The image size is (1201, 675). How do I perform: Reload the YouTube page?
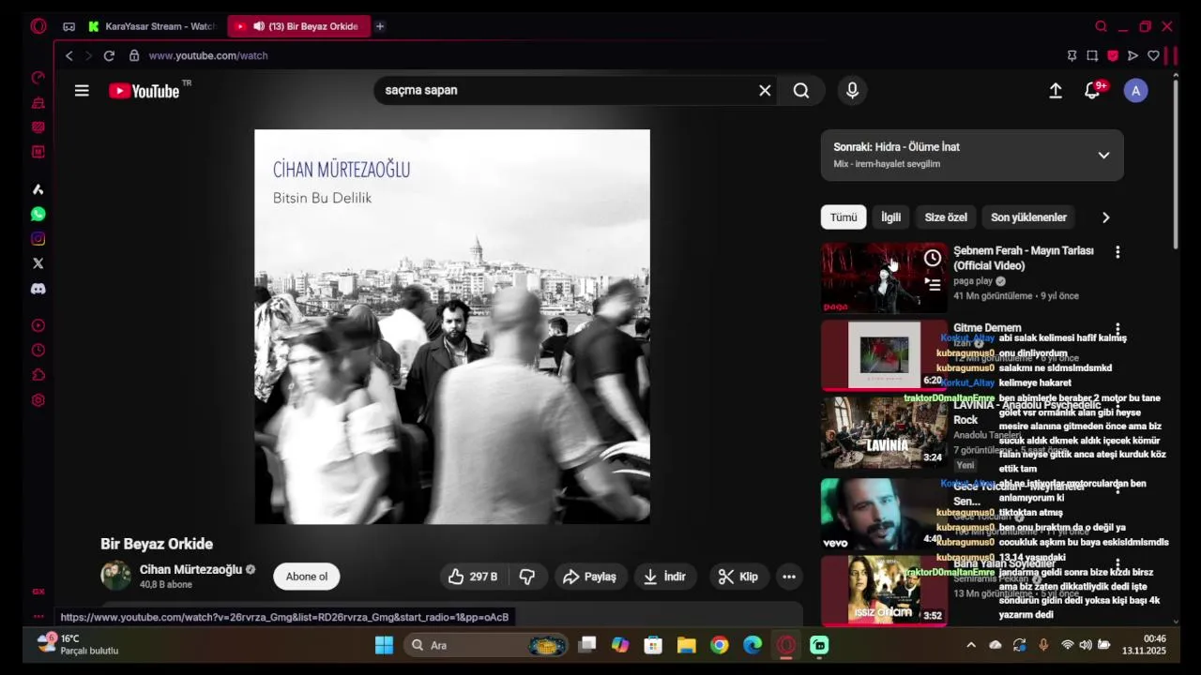pyautogui.click(x=109, y=56)
